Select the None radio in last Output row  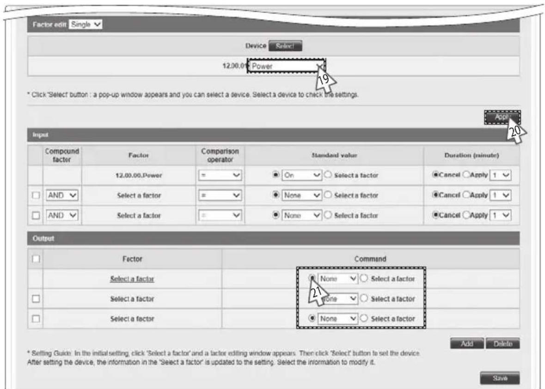click(312, 318)
